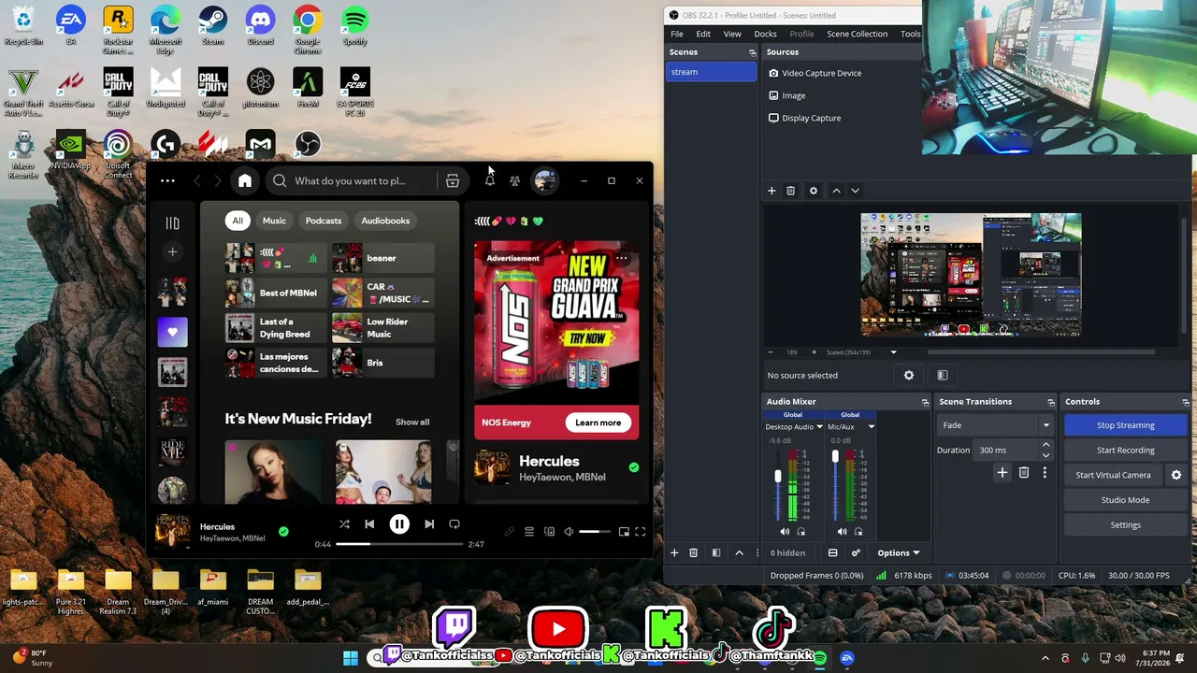Open Liked Songs heart tile in sidebar
1197x673 pixels.
(x=172, y=332)
